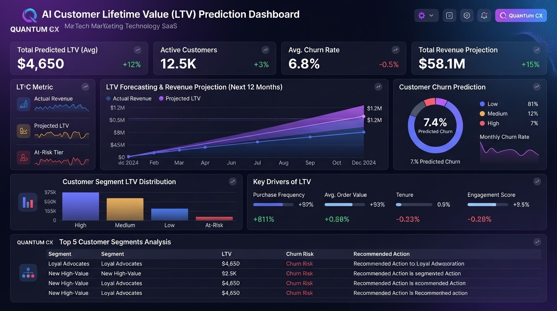Screen dimensions: 557x311
Task: Expand the Avg. Churn Rate card
Action: click(395, 50)
